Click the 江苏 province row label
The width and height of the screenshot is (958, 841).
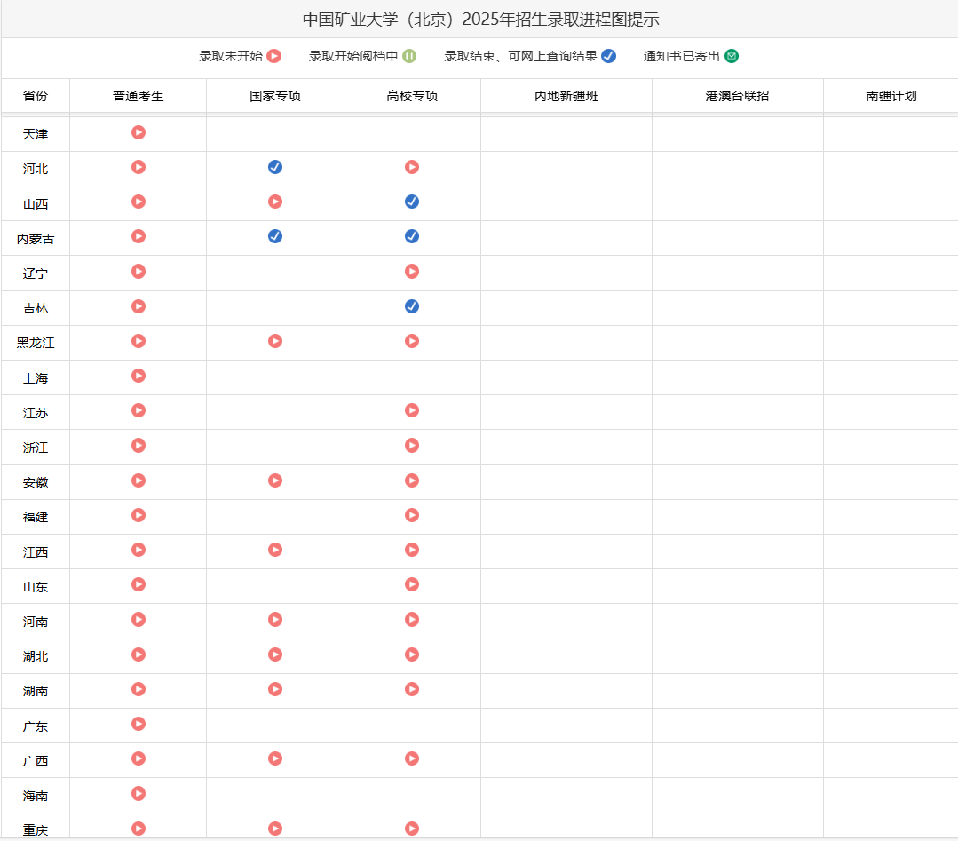(x=36, y=413)
